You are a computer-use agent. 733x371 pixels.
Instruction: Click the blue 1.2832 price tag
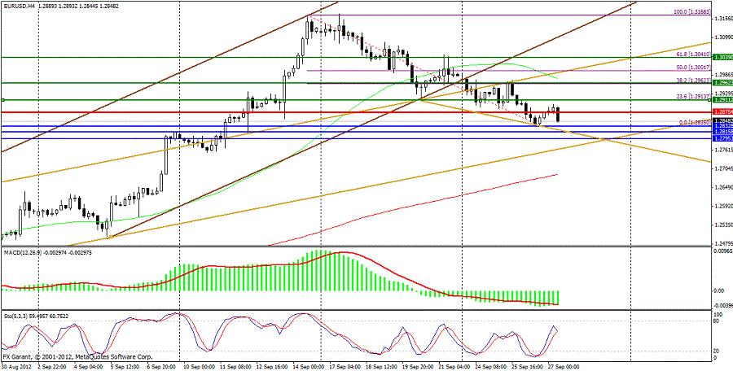point(722,125)
